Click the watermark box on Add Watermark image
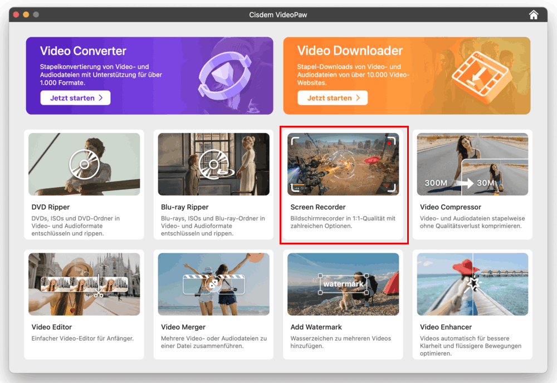The width and height of the screenshot is (557, 383). (x=343, y=284)
